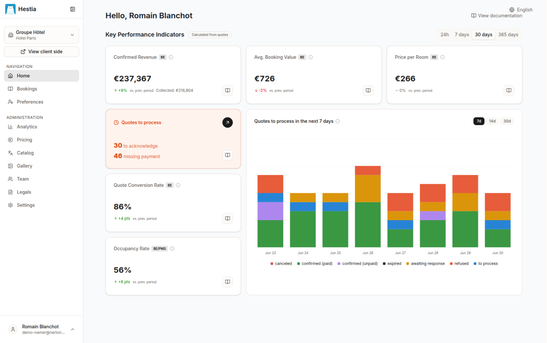Screen dimensions: 547x343
Task: Open docs book icon on Avg. Booking Value card
Action: [x=368, y=90]
